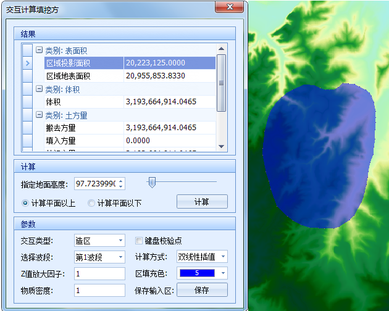Close the 交互计算填挖方 dialog
The image size is (389, 311).
click(229, 7)
